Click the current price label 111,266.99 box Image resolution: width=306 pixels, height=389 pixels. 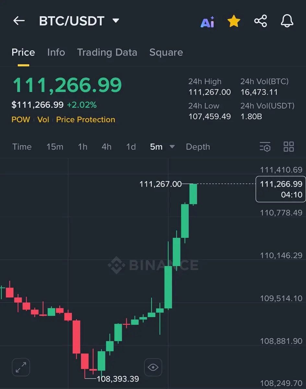(281, 189)
